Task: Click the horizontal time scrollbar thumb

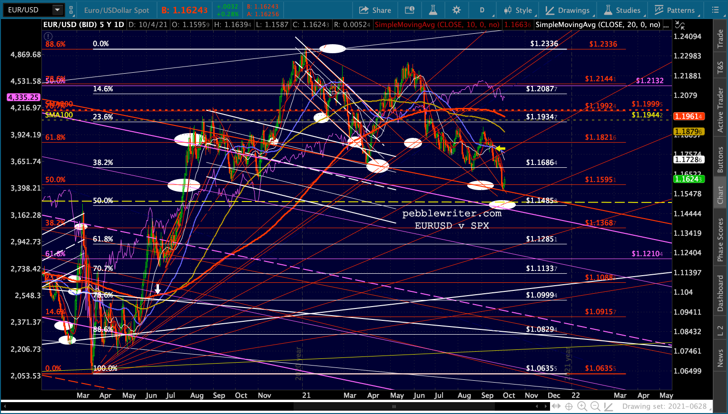Action: pyautogui.click(x=394, y=406)
